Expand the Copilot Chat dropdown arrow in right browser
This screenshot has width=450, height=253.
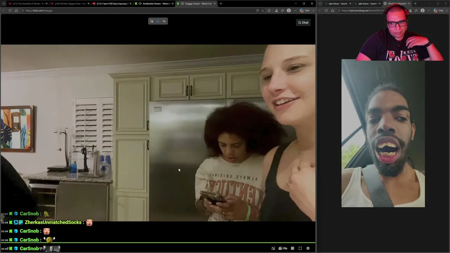[x=448, y=11]
